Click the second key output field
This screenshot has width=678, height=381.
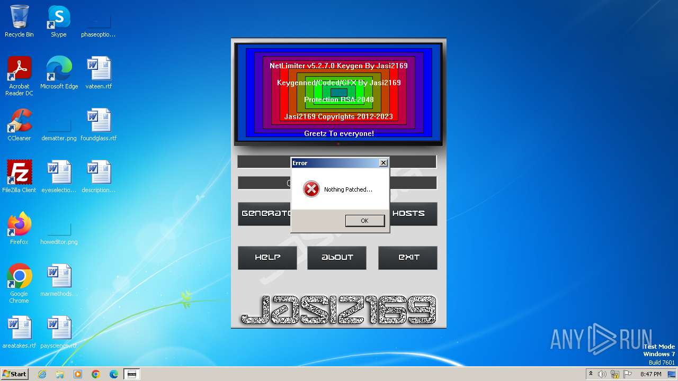click(x=337, y=183)
